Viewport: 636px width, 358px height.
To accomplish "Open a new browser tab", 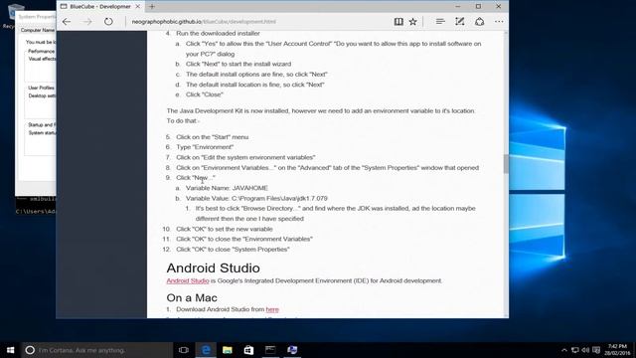I will coord(152,7).
